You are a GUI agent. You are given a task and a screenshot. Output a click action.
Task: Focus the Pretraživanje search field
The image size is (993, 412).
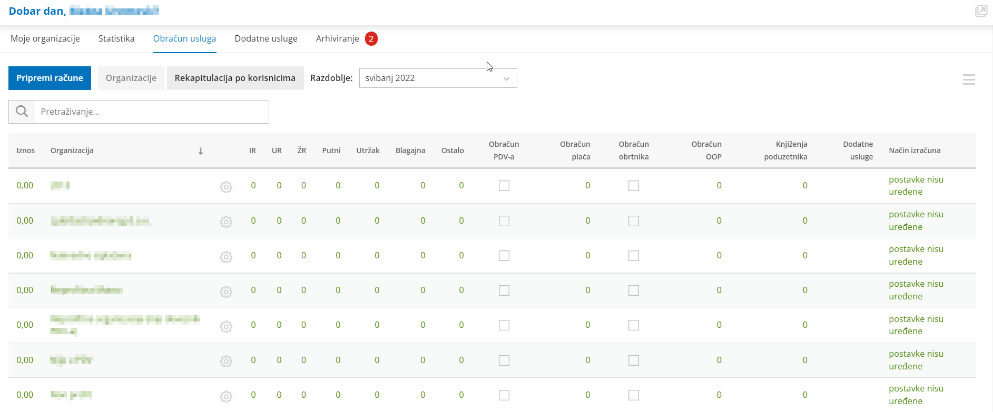pos(151,112)
